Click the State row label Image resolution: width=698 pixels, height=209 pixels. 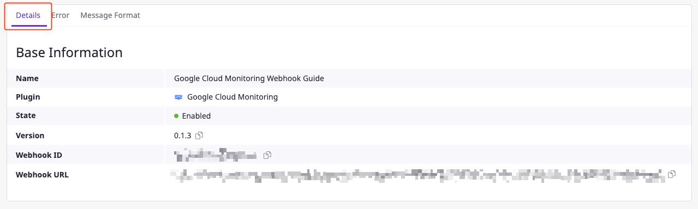click(x=26, y=116)
